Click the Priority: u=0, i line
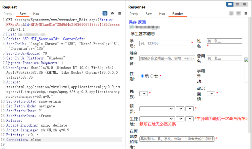Image resolution: width=252 pixels, height=149 pixels. click(x=23, y=135)
